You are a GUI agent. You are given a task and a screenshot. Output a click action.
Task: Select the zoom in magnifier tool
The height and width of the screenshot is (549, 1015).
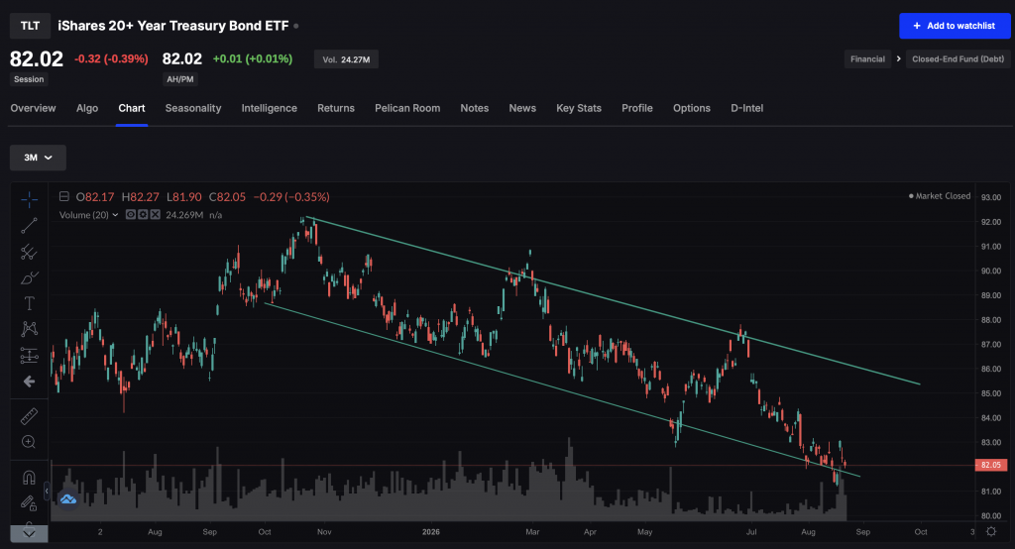tap(29, 442)
